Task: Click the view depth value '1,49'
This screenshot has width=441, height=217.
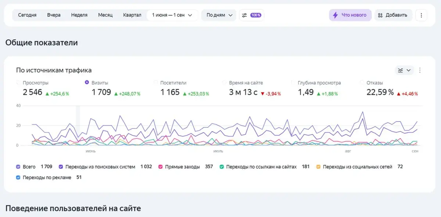Action: click(x=305, y=92)
